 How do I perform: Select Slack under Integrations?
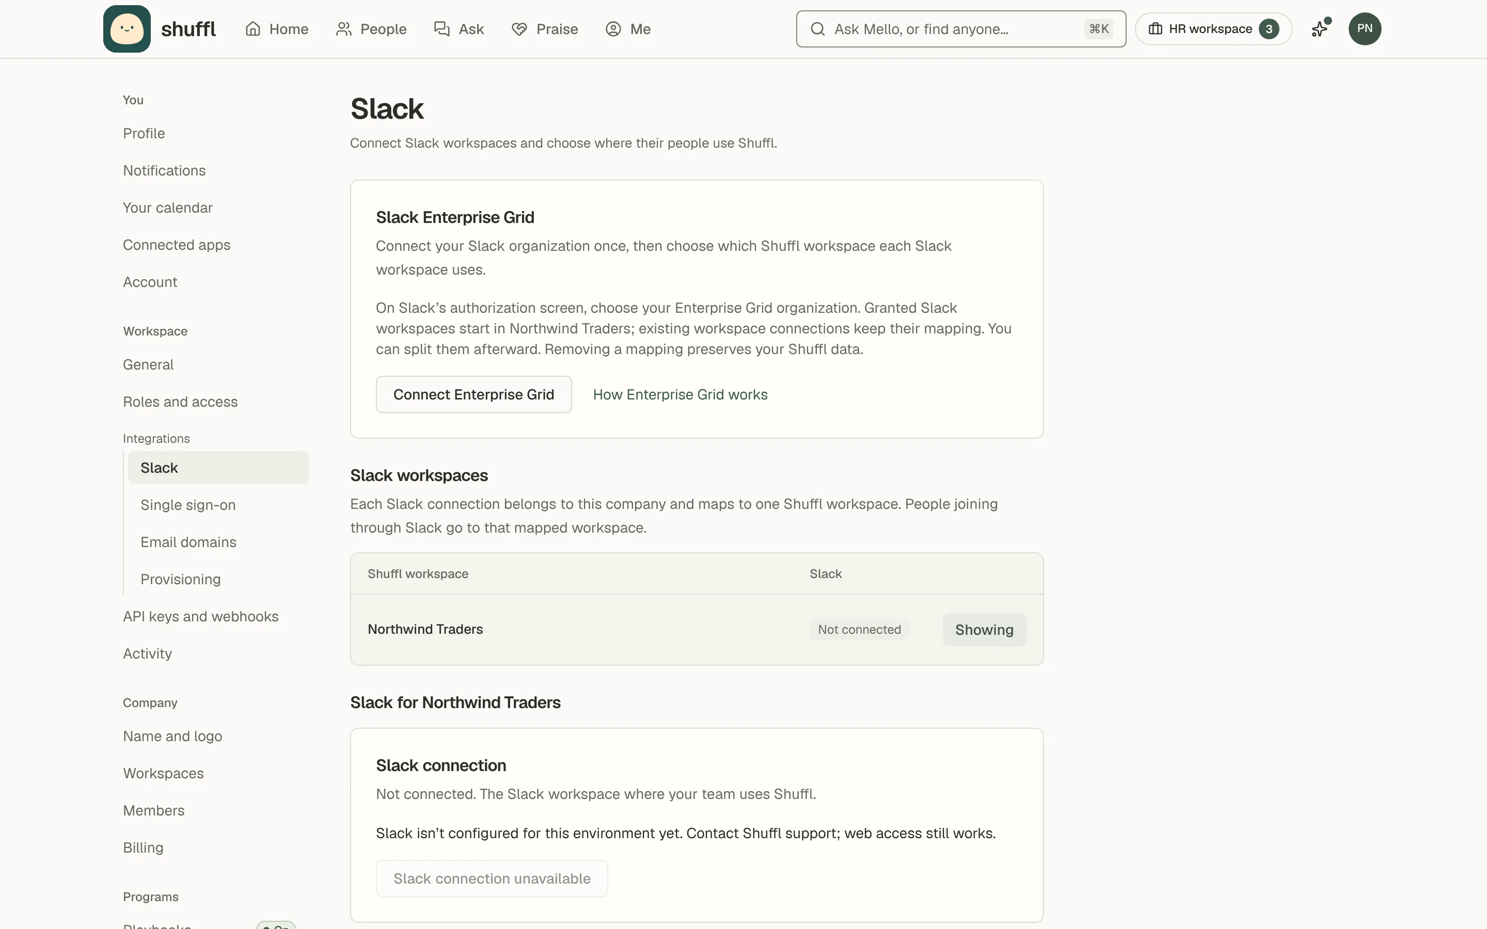point(218,468)
